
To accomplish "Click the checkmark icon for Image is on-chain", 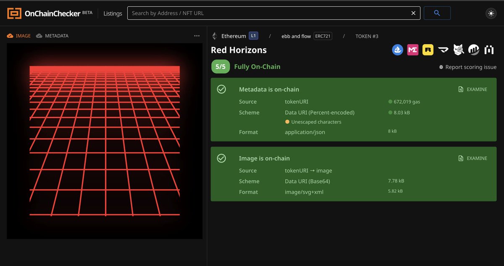I will click(x=221, y=158).
